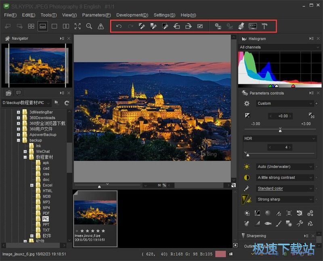Click the fish icon in parameter tools
Viewport: 323px width, 261px height.
[x=268, y=223]
